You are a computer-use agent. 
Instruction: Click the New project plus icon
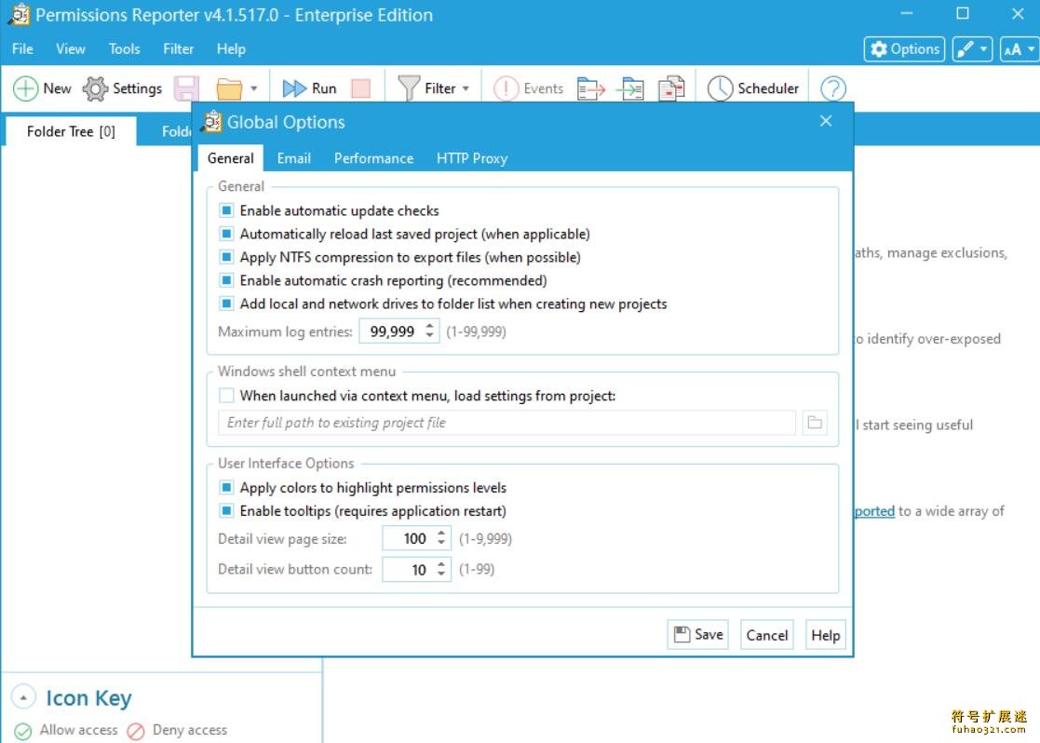26,88
